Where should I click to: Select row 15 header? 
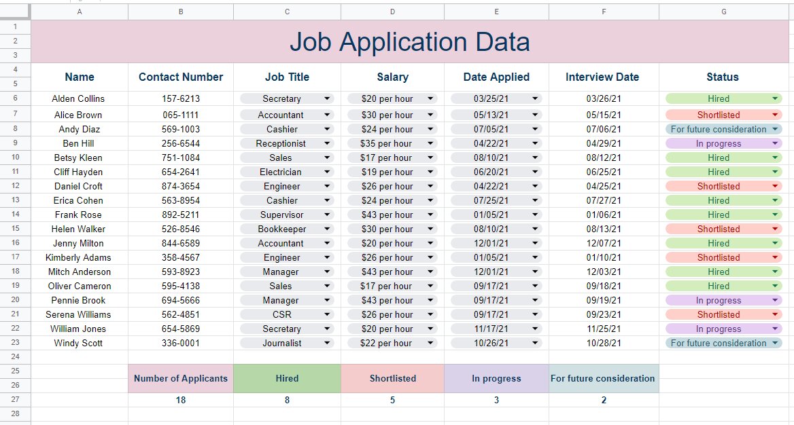pyautogui.click(x=15, y=228)
